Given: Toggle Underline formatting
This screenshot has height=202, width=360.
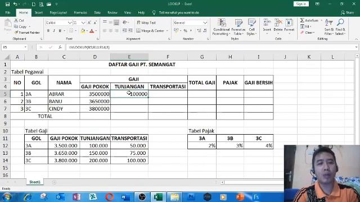Looking at the screenshot, I should 60,31.
